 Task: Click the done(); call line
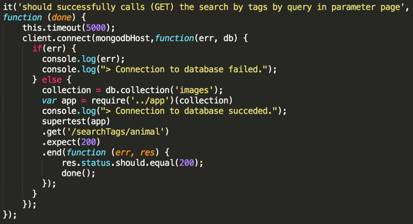point(78,173)
